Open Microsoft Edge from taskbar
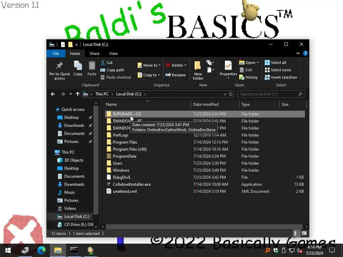Viewport: 343px width, 257px height. (41, 250)
